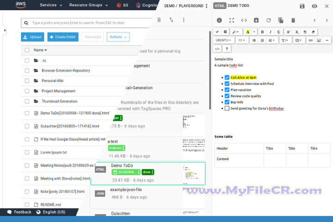This screenshot has height=222, width=333.
Task: Toggle the select-all checkbox beside Name
Action: click(x=27, y=50)
